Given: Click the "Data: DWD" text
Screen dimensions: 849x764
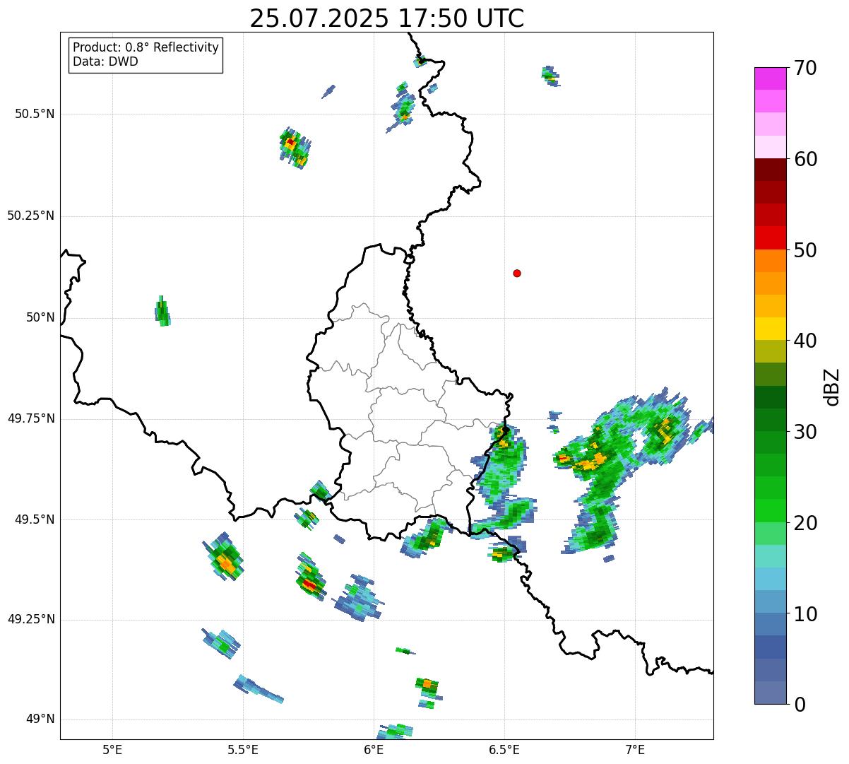Looking at the screenshot, I should 105,61.
